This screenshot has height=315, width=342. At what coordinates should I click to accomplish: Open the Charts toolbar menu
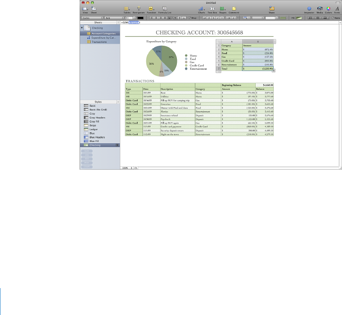[x=201, y=10]
